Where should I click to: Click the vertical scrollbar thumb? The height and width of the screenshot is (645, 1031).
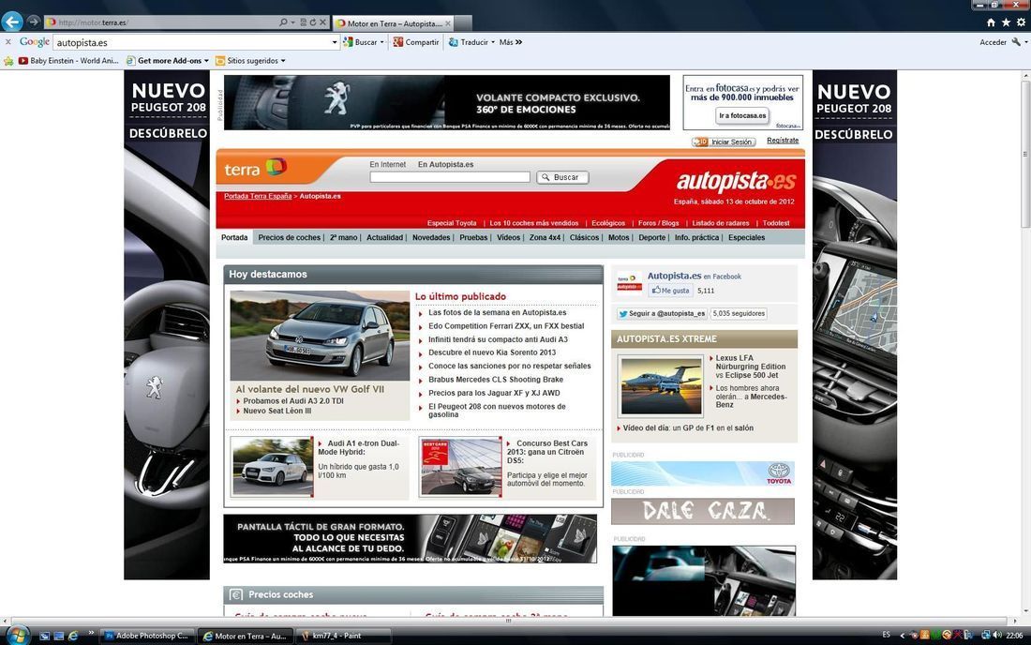1024,153
